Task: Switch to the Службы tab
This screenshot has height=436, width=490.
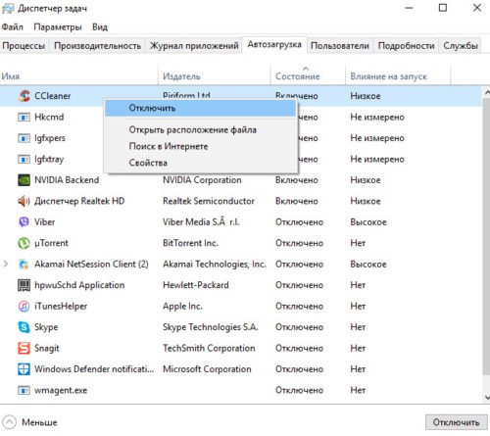Action: click(461, 46)
